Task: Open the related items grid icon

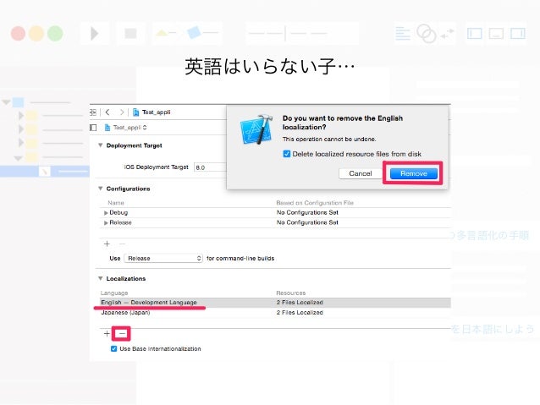Action: [93, 112]
